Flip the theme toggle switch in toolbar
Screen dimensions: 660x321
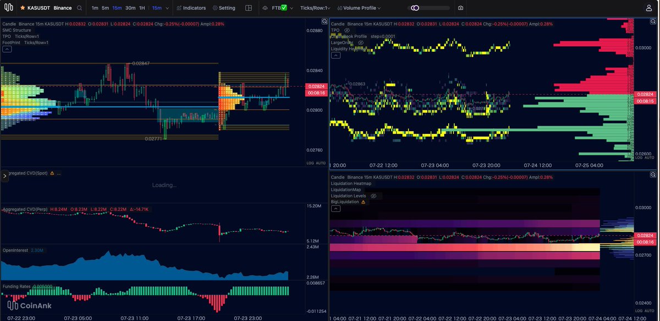[415, 8]
